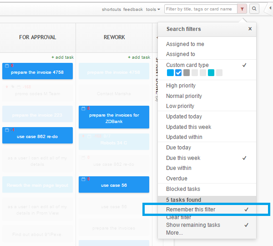Click calendar icon on For Approval invoice 4758 card
The height and width of the screenshot is (246, 273).
pos(7,66)
